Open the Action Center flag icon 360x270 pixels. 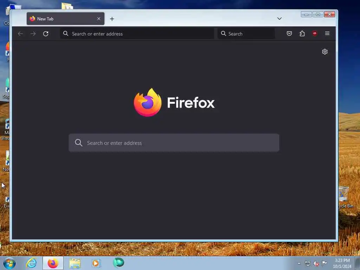click(x=324, y=263)
